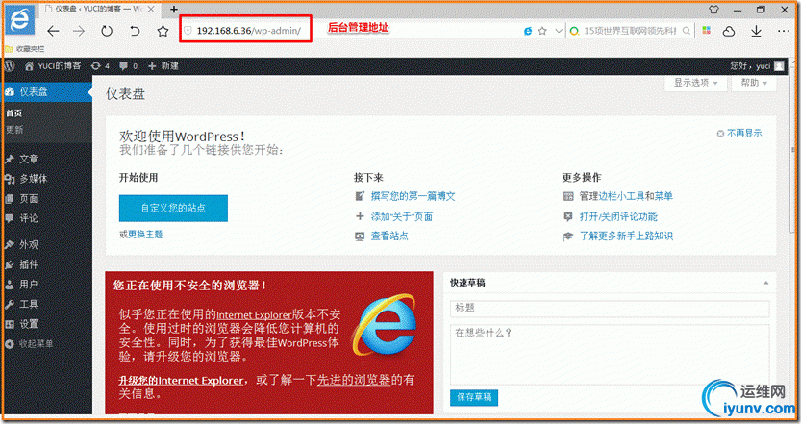This screenshot has width=801, height=424.
Task: Click the search magnifier icon
Action: (x=687, y=31)
